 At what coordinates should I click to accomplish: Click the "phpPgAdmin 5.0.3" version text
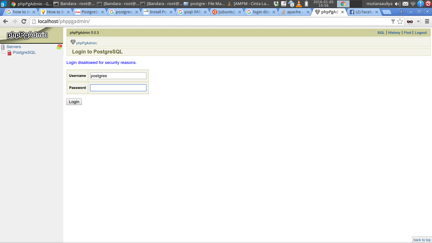pos(84,33)
